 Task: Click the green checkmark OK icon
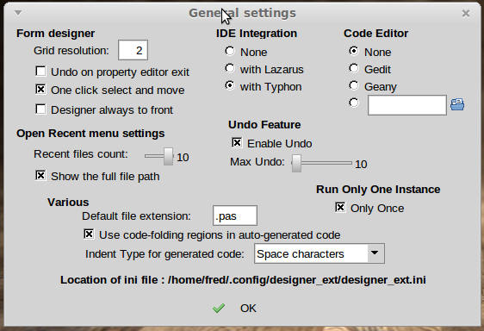click(x=219, y=308)
